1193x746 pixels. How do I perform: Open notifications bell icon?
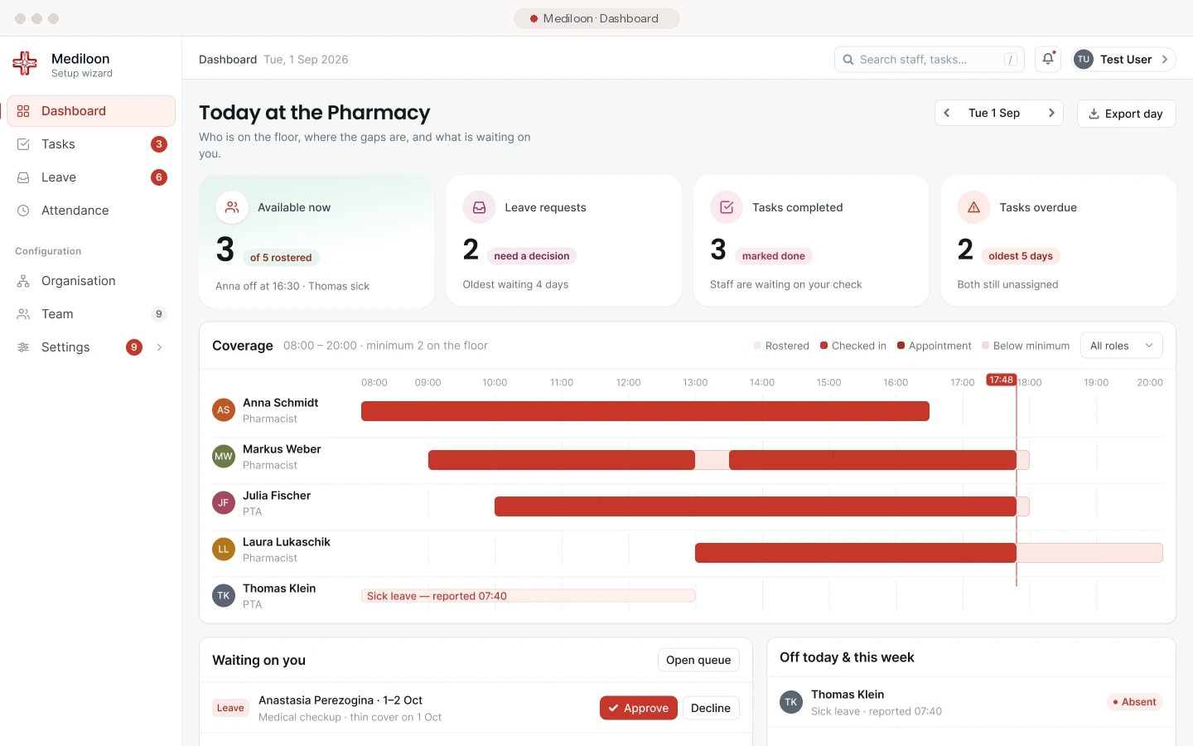[1048, 59]
